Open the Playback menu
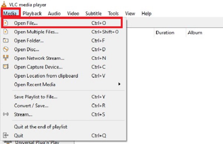The image size is (223, 144). (32, 13)
